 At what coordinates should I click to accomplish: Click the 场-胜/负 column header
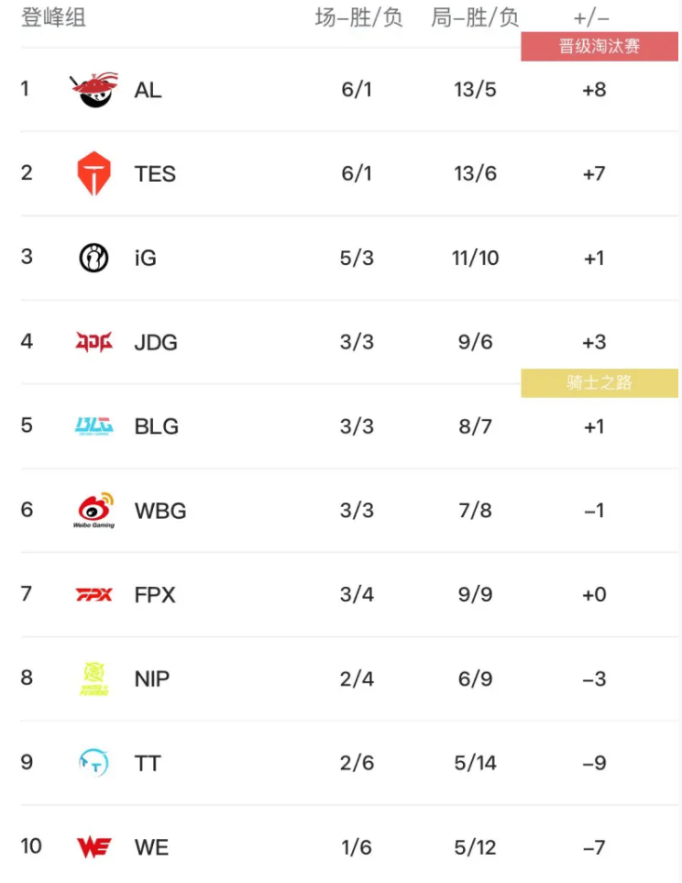pyautogui.click(x=358, y=17)
